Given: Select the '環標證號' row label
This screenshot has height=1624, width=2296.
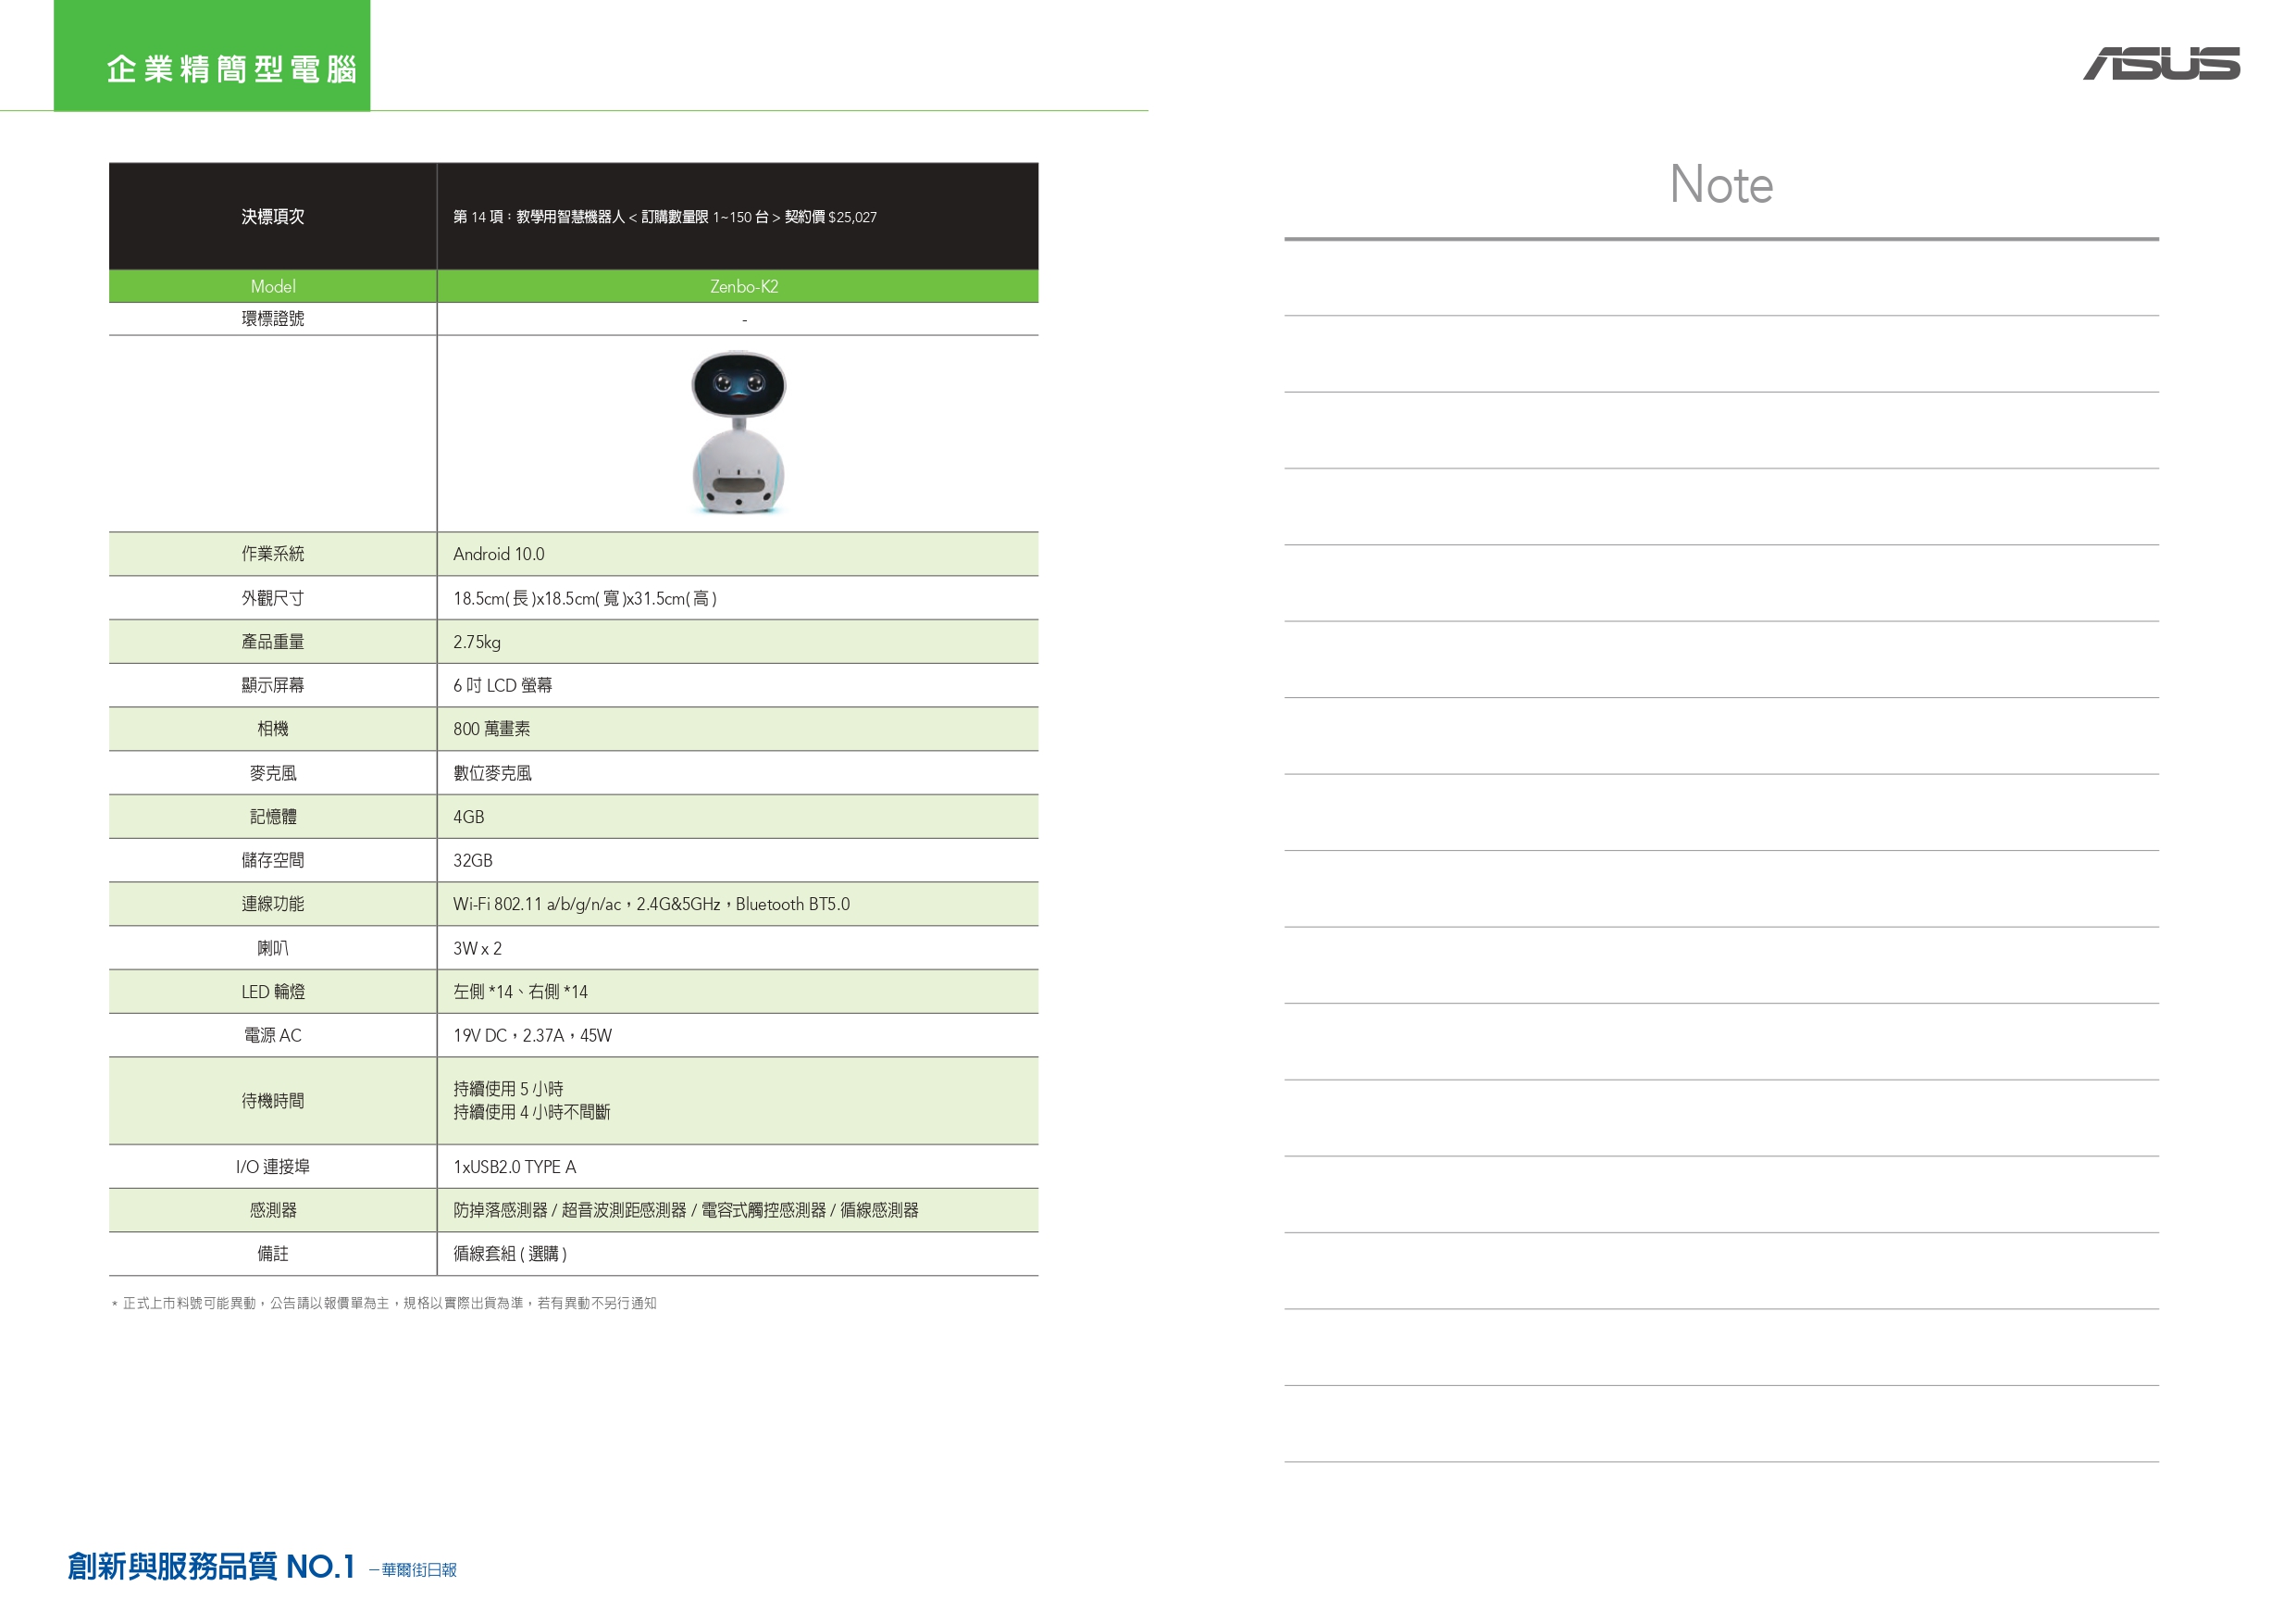Looking at the screenshot, I should 273,319.
